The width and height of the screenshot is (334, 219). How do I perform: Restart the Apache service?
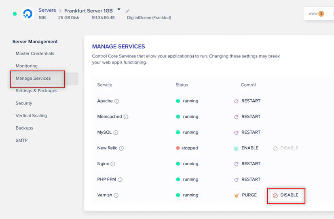(x=247, y=101)
